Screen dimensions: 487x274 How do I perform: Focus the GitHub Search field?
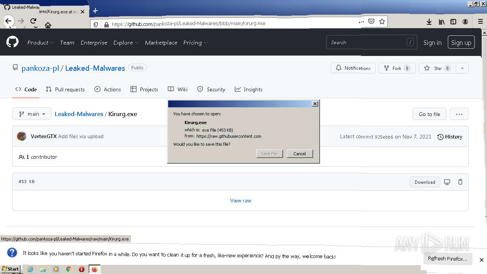tap(372, 42)
